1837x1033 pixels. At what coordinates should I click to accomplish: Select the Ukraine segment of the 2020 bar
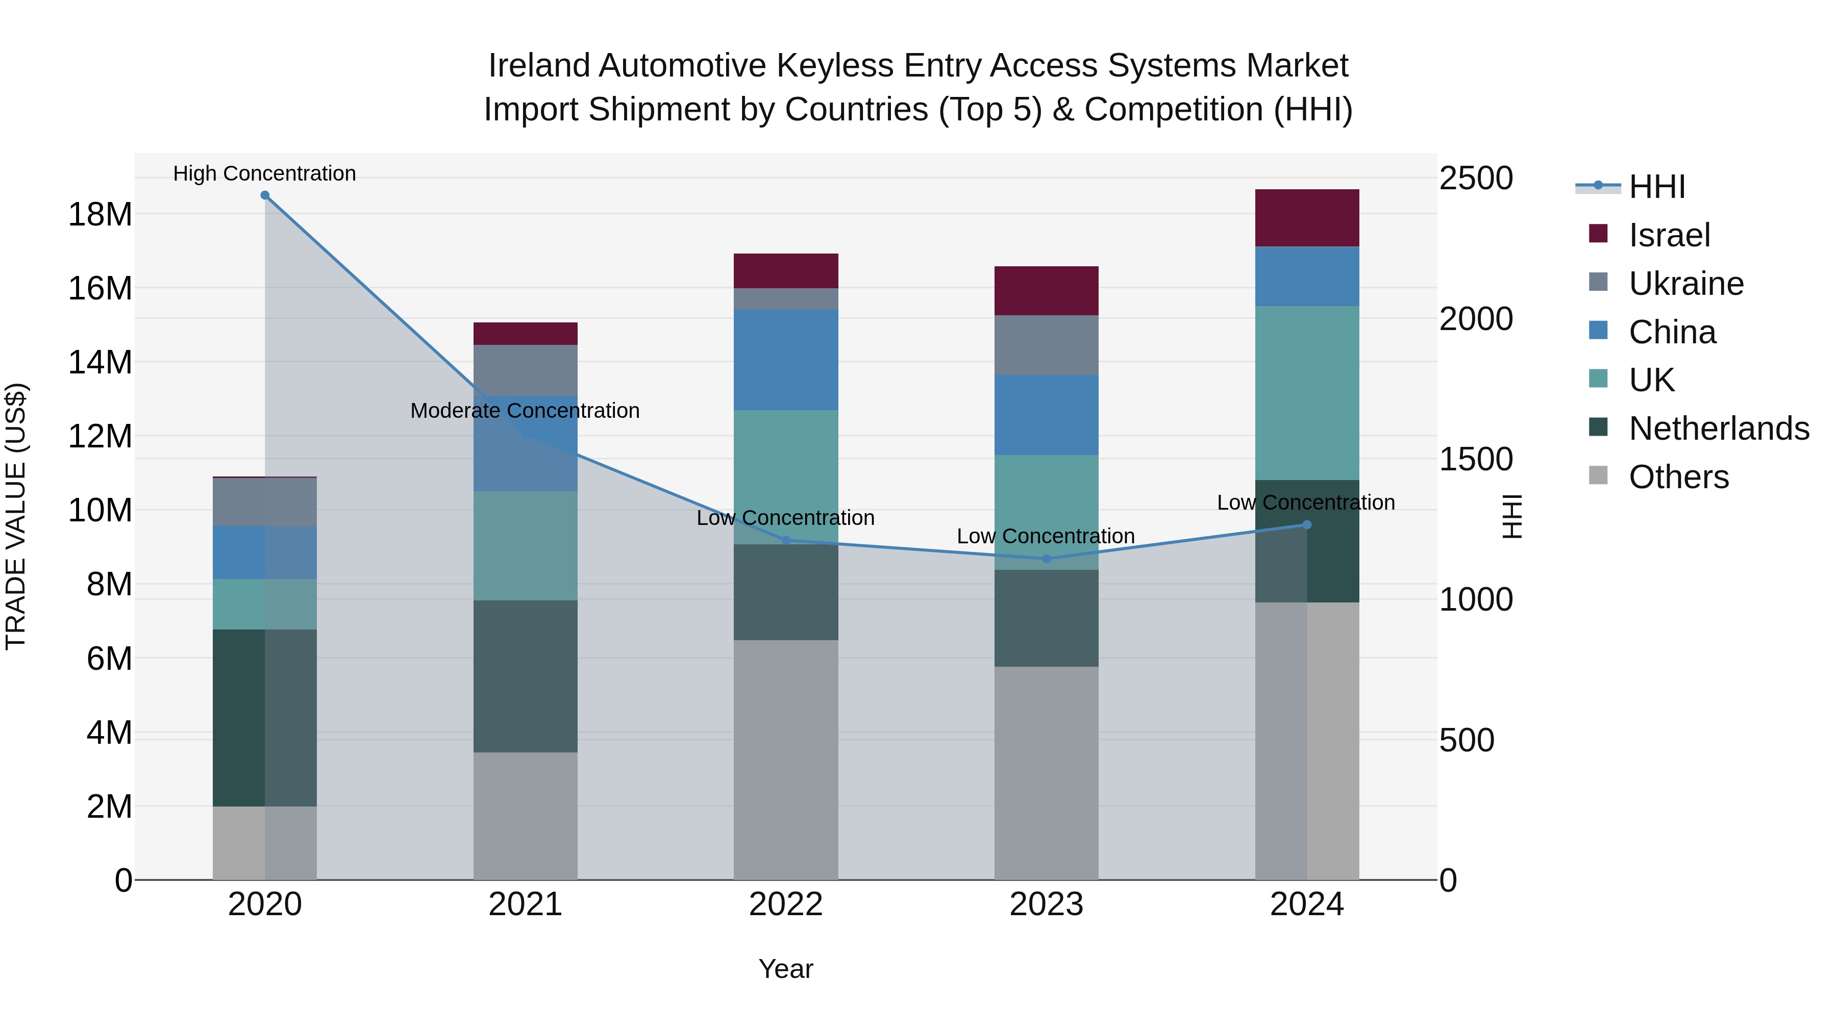click(x=264, y=502)
